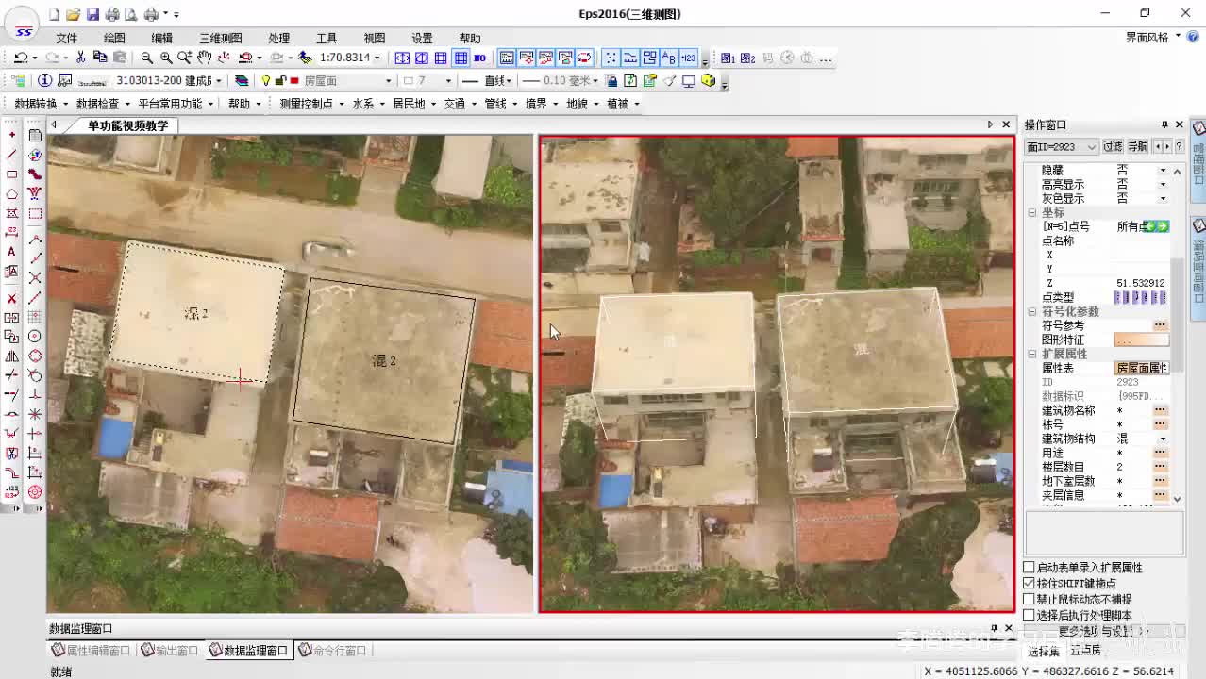The width and height of the screenshot is (1206, 679).
Task: Click the 图1 toolbar icon
Action: [x=729, y=58]
